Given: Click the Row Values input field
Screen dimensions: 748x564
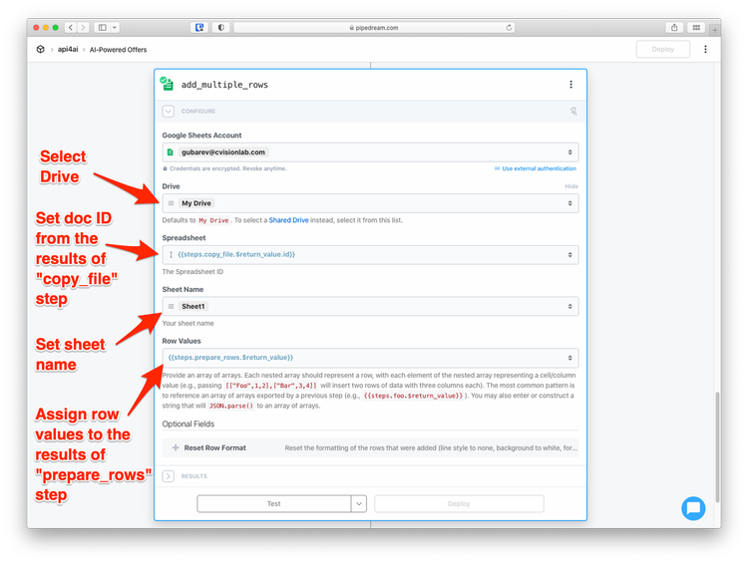Looking at the screenshot, I should click(370, 358).
